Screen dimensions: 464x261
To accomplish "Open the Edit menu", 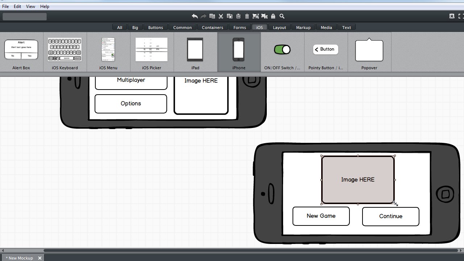I will click(x=17, y=6).
